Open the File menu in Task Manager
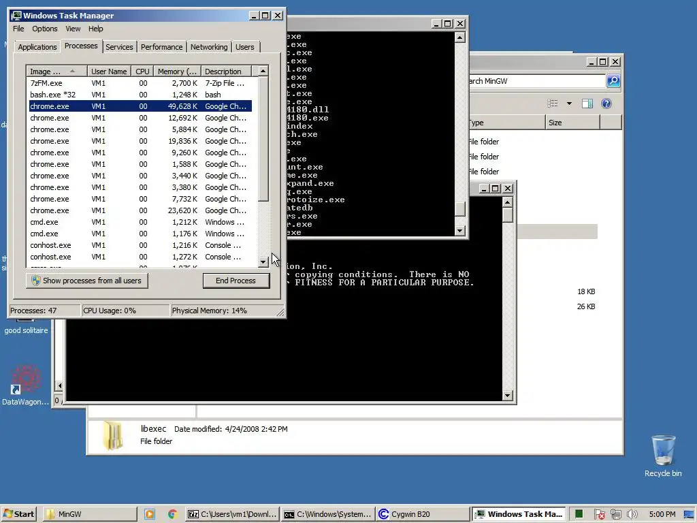Image resolution: width=697 pixels, height=523 pixels. click(x=18, y=29)
